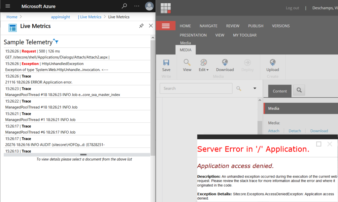The height and width of the screenshot is (202, 338).
Task: Click the content tree scrollbar up arrow
Action: pos(260,100)
